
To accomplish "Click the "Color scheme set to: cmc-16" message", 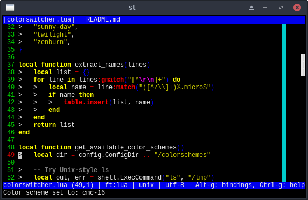I will pos(54,192).
